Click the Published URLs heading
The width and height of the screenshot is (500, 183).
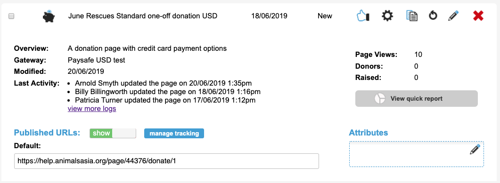[47, 133]
